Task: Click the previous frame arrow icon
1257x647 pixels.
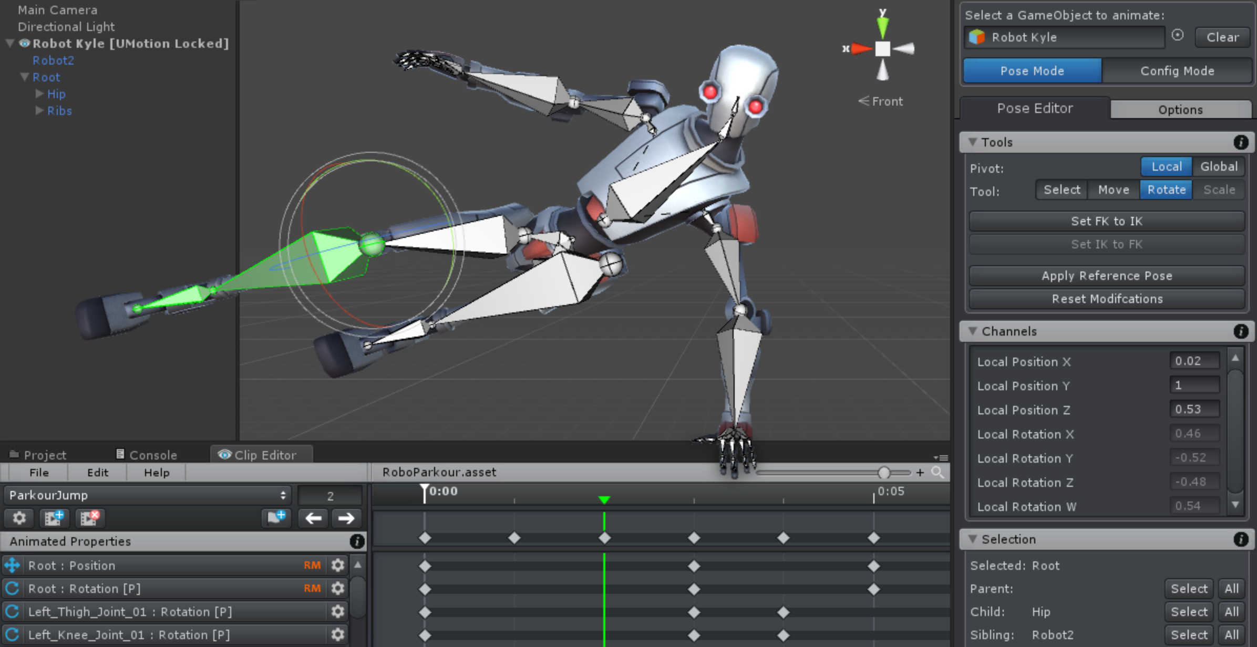Action: 314,519
